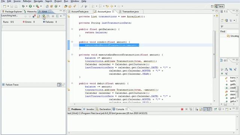This screenshot has width=240, height=135.
Task: Switch to the Package Explorer tab
Action: pyautogui.click(x=12, y=12)
